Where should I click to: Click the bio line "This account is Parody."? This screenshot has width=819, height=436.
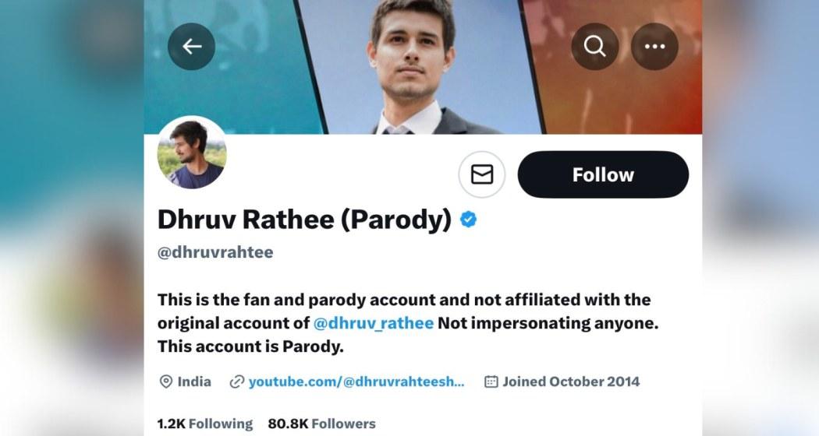pos(250,346)
